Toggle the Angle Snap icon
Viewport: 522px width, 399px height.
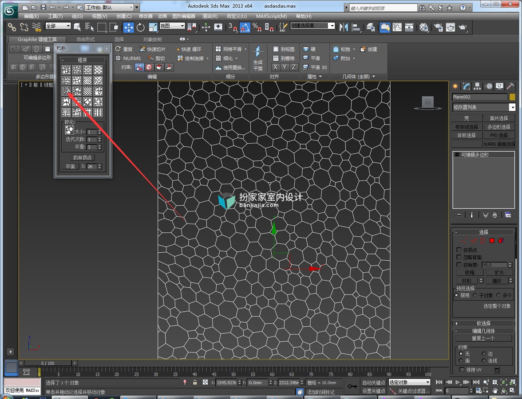(245, 27)
